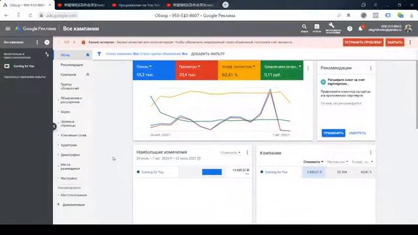Reload the page

click(x=31, y=16)
